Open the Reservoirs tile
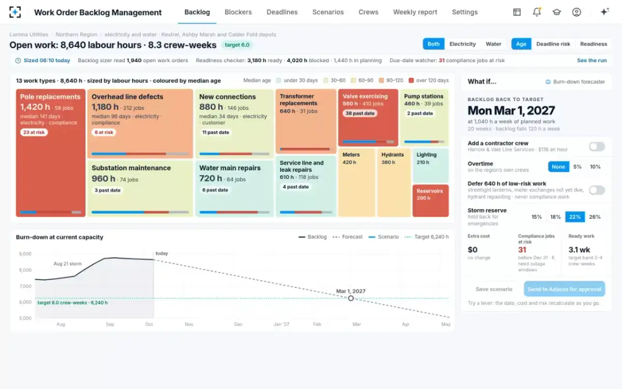Viewport: 622px width, 389px height. pos(430,200)
